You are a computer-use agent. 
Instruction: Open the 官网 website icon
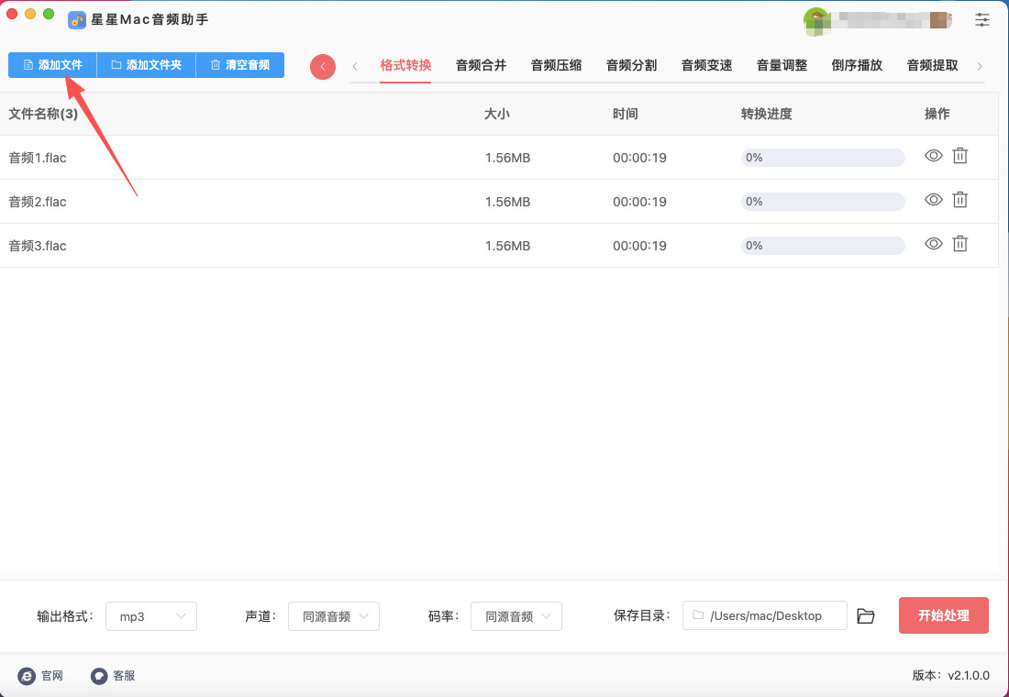coord(27,676)
